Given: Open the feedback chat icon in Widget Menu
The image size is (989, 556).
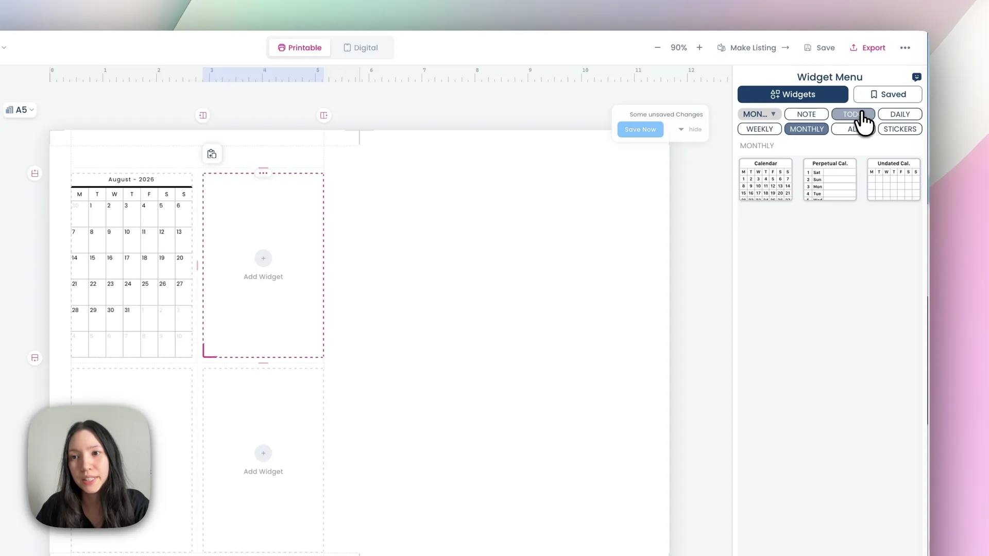Looking at the screenshot, I should coord(916,77).
